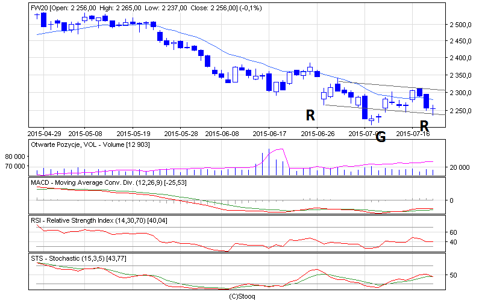This screenshot has width=482, height=301.
Task: Select the 70 000 open interest axis label
Action: coord(14,166)
